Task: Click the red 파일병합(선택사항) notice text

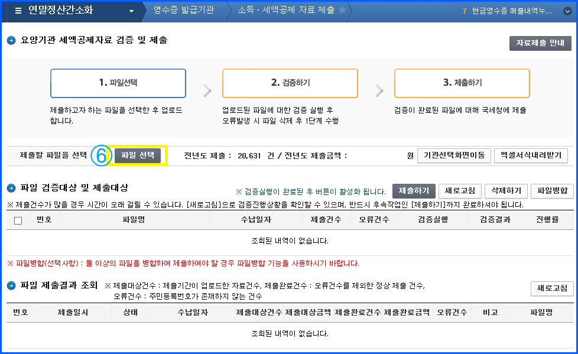Action: 183,264
